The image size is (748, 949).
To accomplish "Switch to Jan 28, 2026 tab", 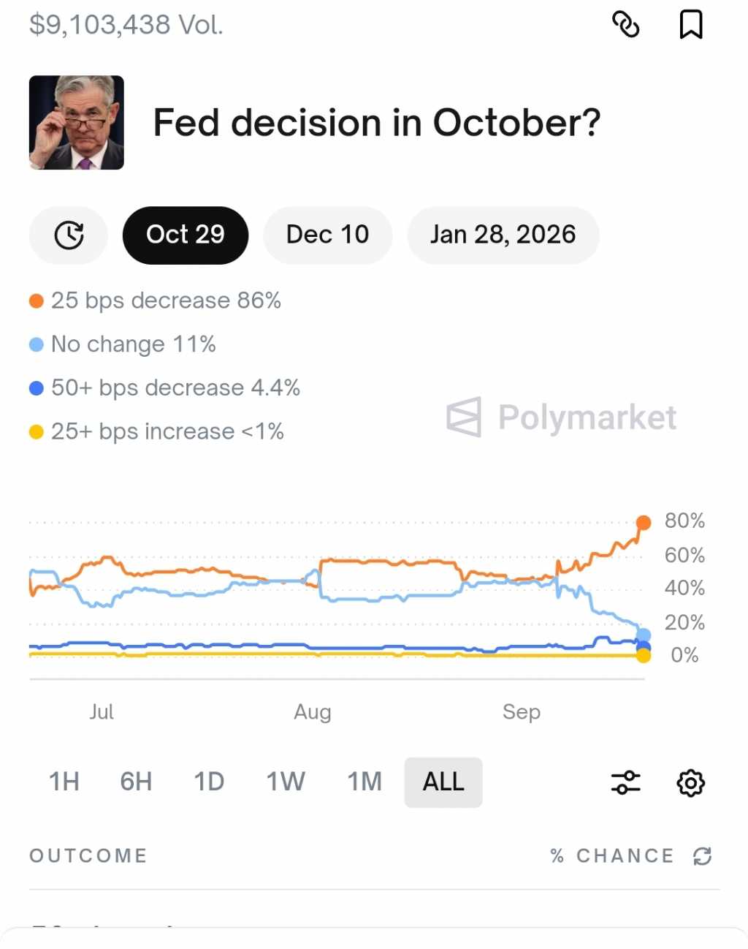I will tap(503, 235).
